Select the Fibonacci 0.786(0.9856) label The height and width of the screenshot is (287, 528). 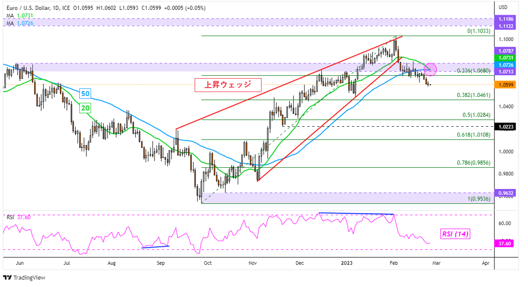(x=474, y=162)
